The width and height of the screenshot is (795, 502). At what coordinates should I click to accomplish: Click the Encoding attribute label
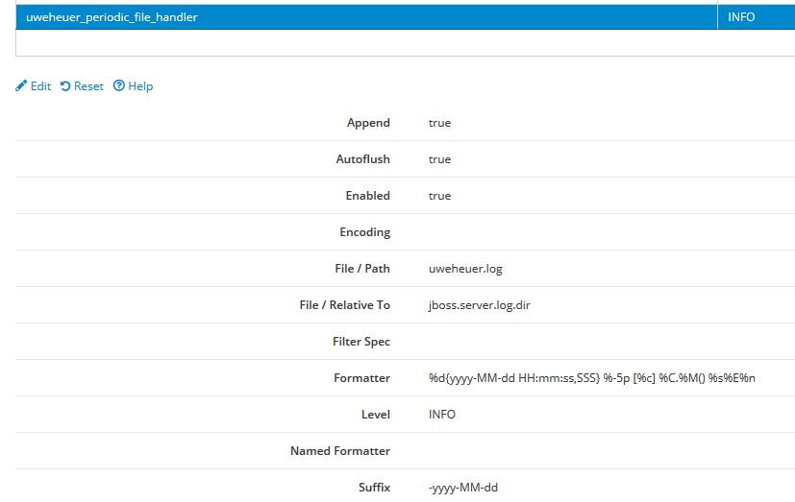click(364, 232)
